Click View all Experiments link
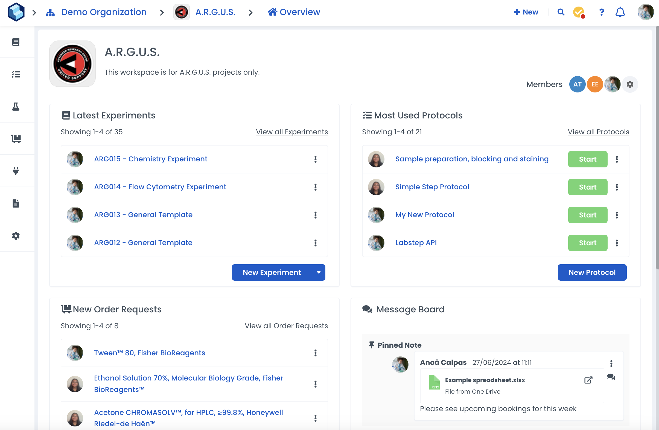Viewport: 659px width, 430px height. [291, 132]
